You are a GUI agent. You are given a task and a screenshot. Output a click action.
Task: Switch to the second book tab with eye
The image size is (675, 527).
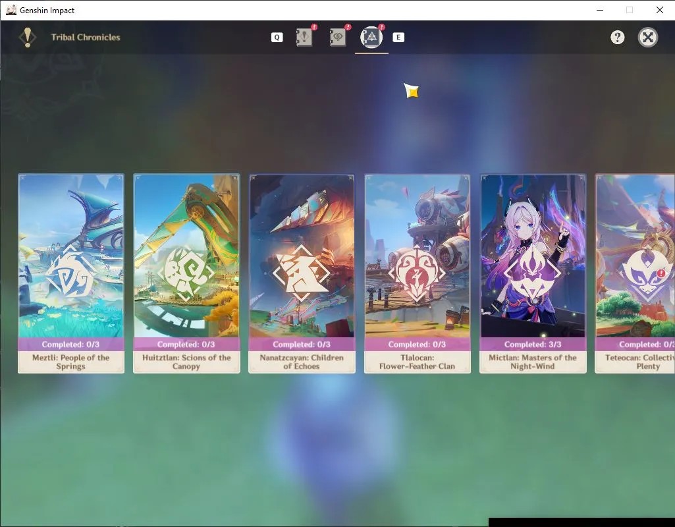point(338,38)
